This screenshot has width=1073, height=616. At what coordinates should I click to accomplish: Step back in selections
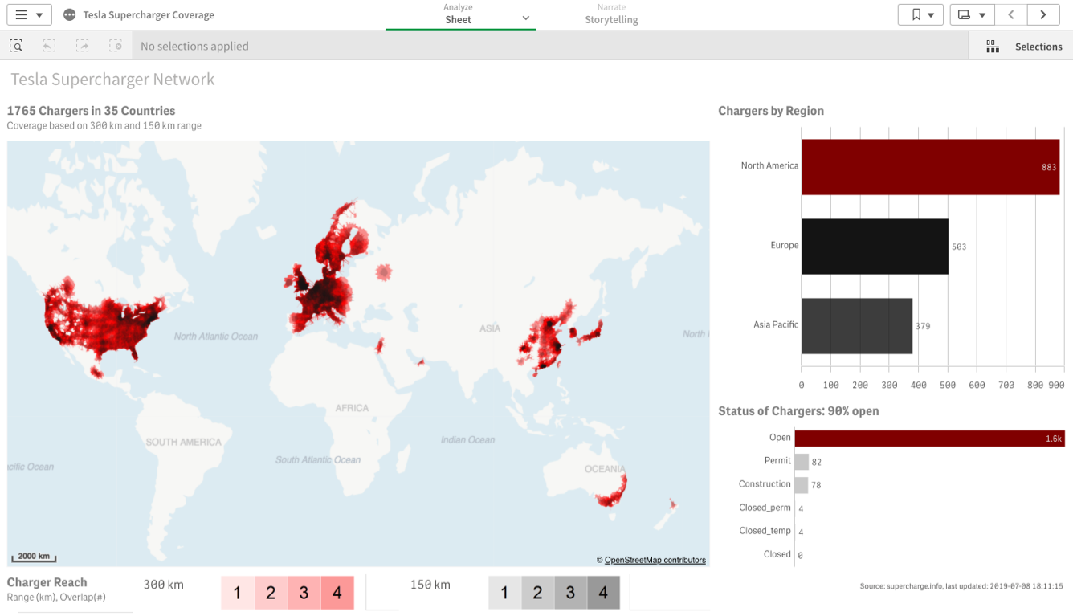click(x=49, y=46)
